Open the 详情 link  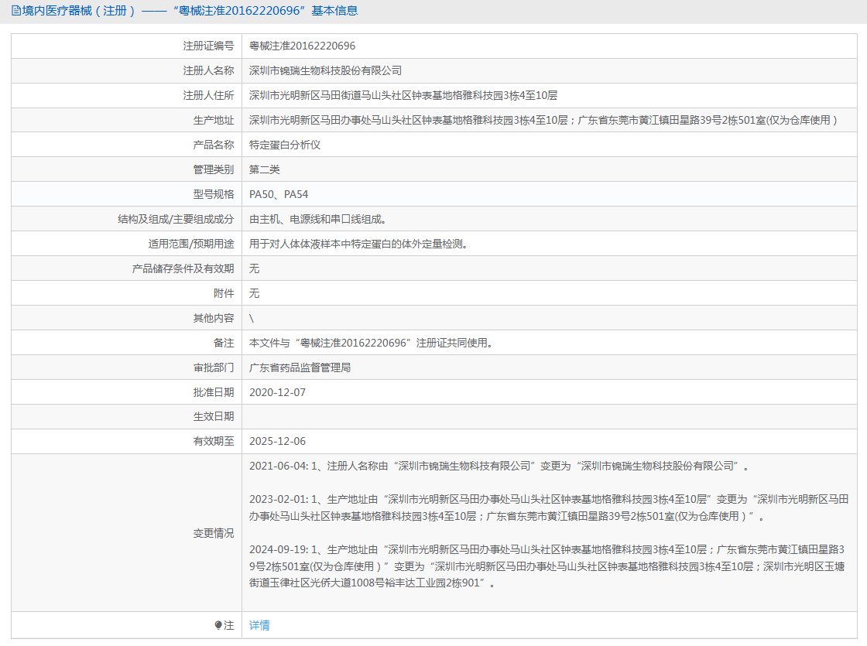259,625
